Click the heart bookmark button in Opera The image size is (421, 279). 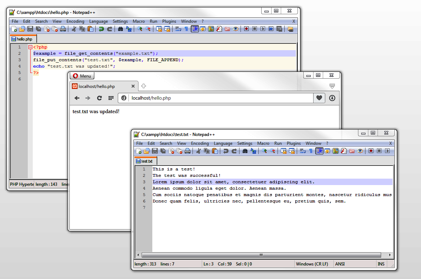coord(319,98)
